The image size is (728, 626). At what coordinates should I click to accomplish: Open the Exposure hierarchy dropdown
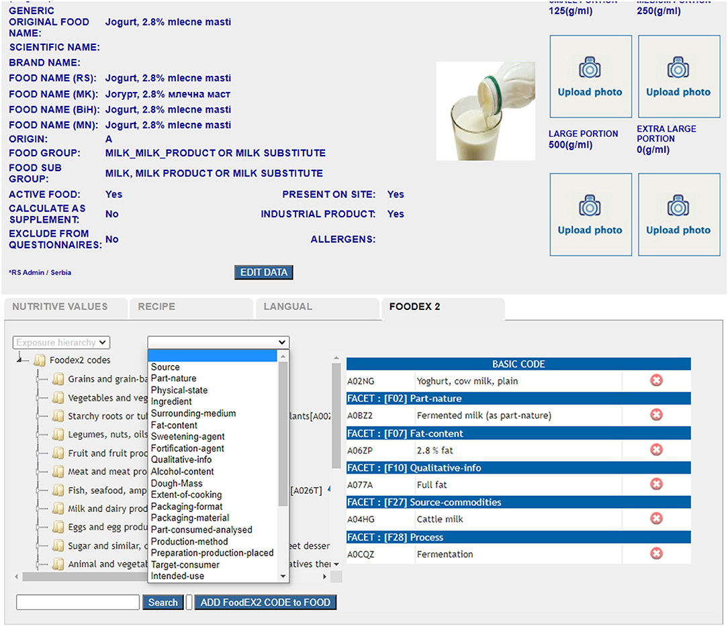(x=61, y=342)
